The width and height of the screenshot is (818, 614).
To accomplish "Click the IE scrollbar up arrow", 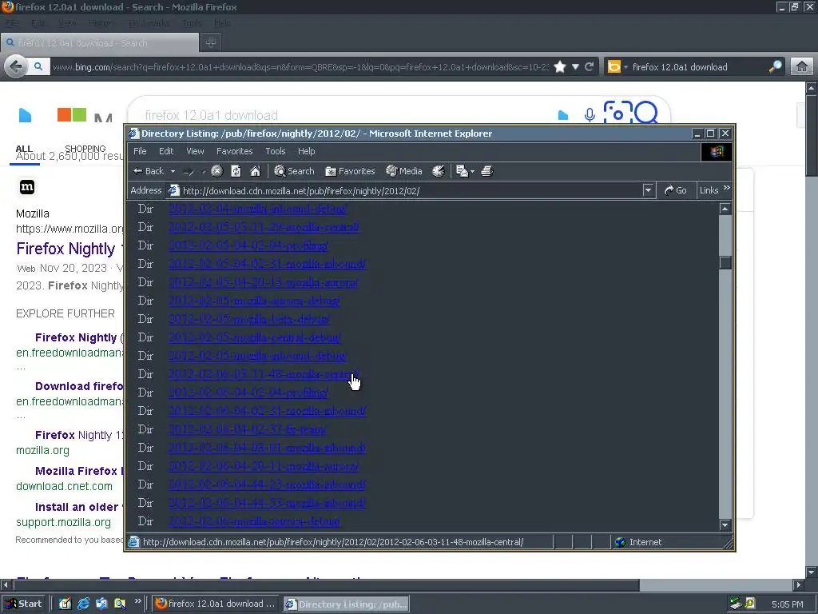I will coord(725,209).
